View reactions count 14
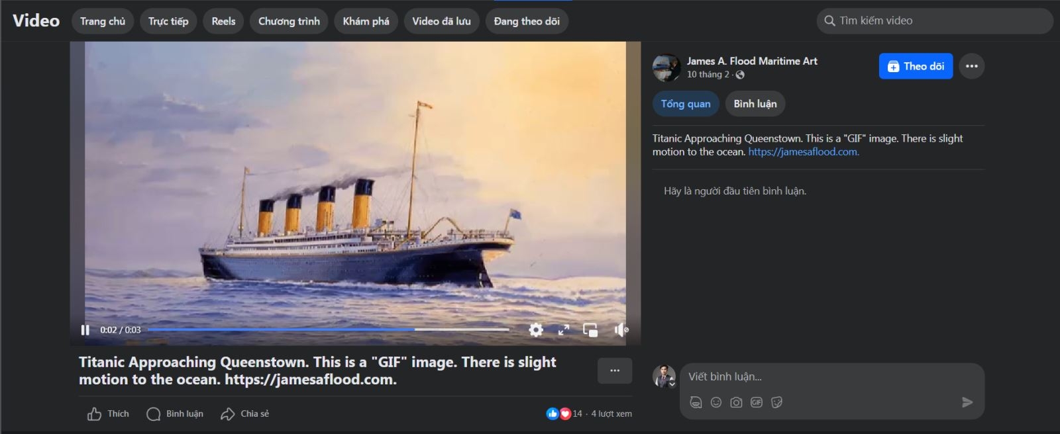 [577, 413]
